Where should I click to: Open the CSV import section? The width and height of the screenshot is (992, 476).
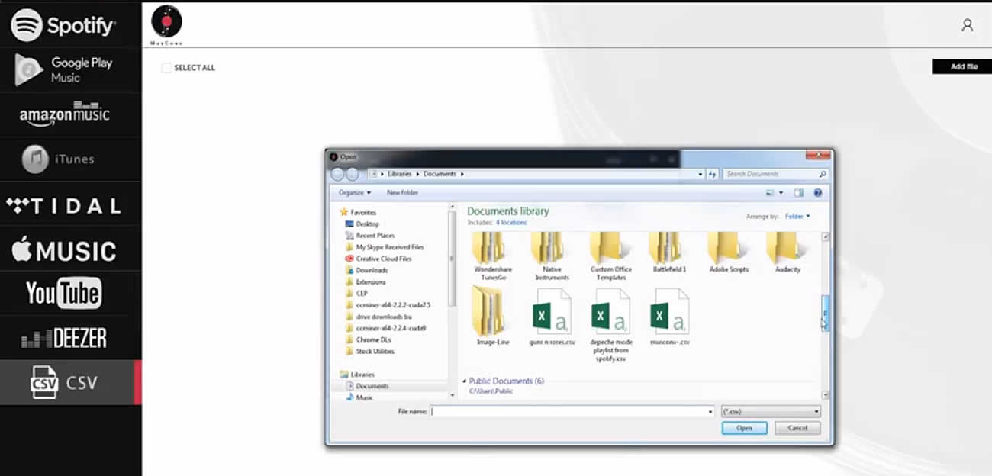coord(70,382)
